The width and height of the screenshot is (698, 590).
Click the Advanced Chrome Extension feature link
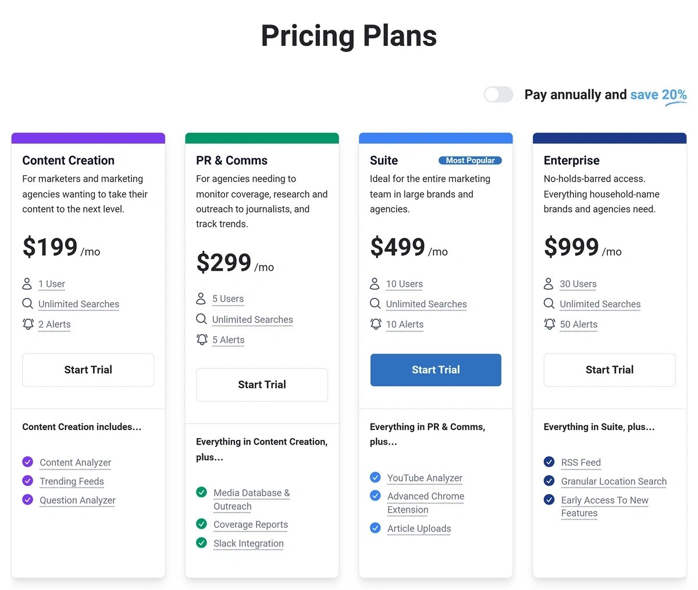pos(426,503)
